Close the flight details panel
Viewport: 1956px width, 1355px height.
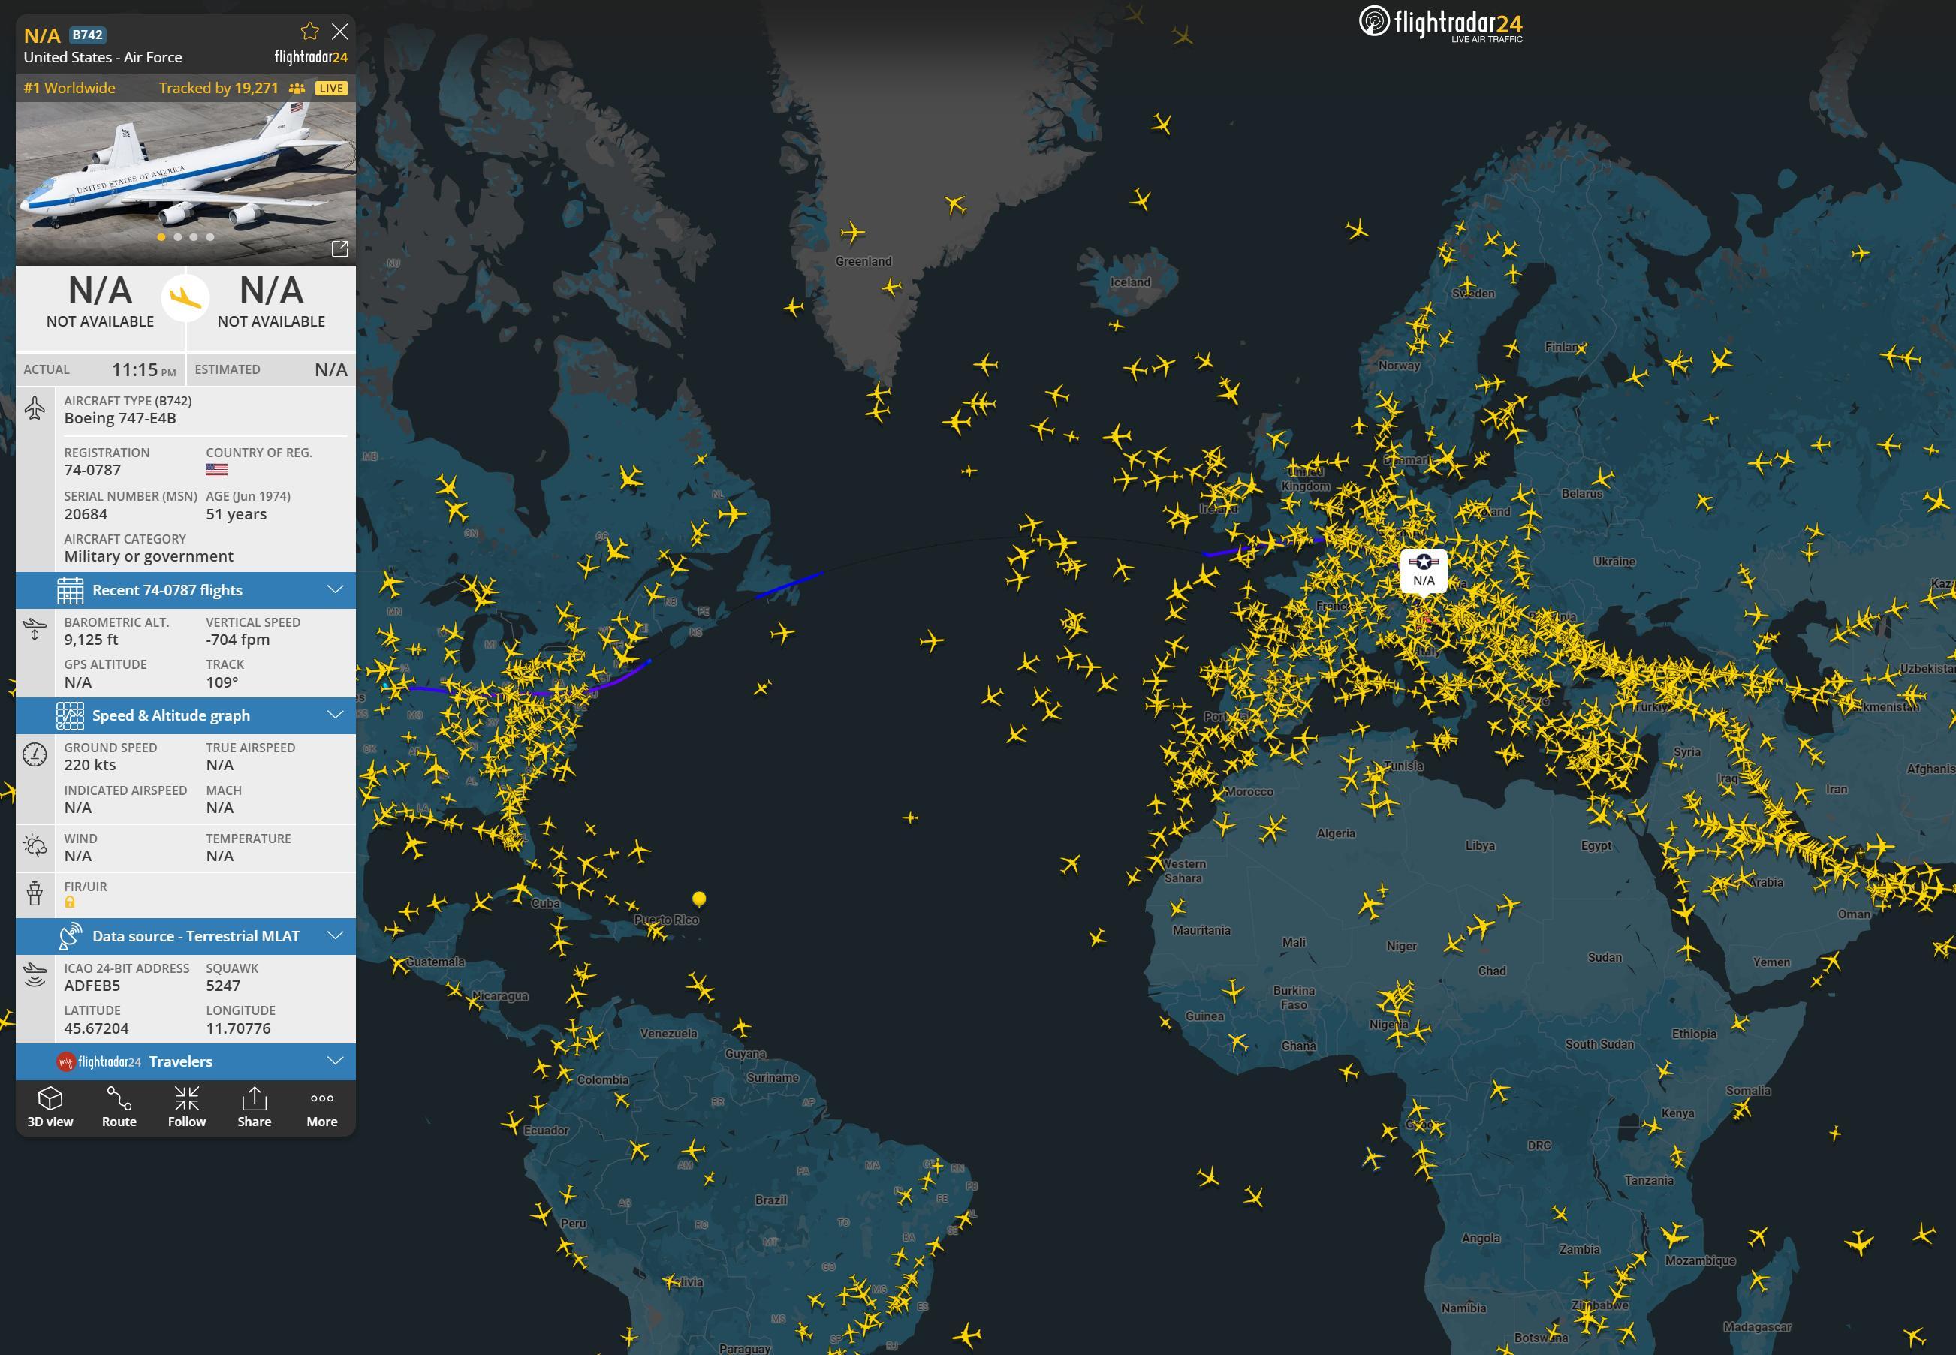pyautogui.click(x=339, y=32)
